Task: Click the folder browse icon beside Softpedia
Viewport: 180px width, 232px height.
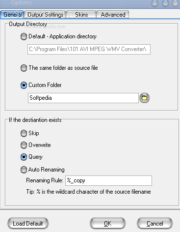Action: coord(144,98)
